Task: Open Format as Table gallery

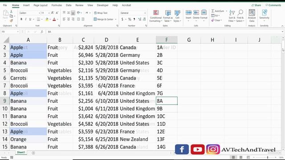Action: tap(168, 16)
